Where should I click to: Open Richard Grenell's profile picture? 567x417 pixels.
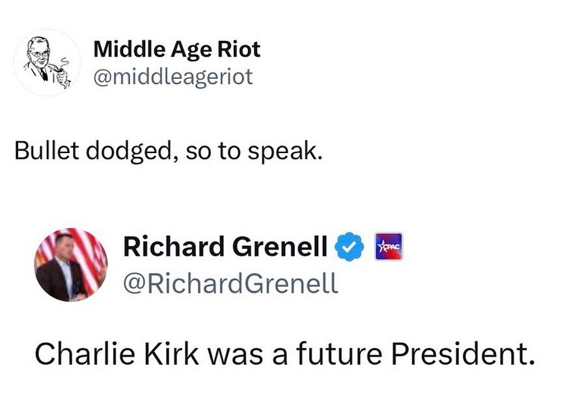click(70, 264)
